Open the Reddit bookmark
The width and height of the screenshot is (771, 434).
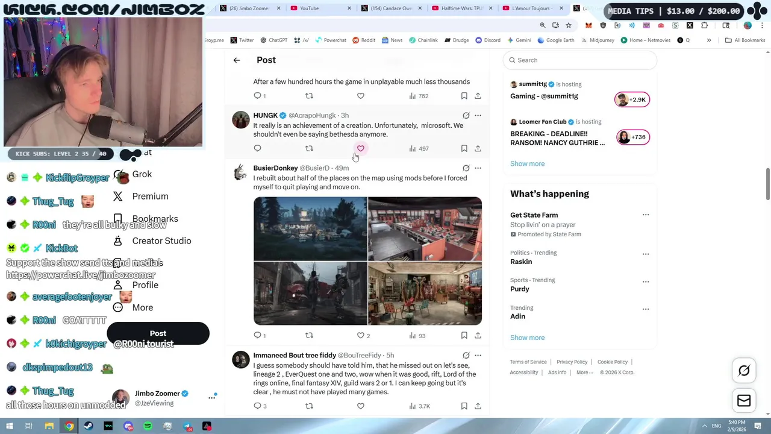point(364,40)
